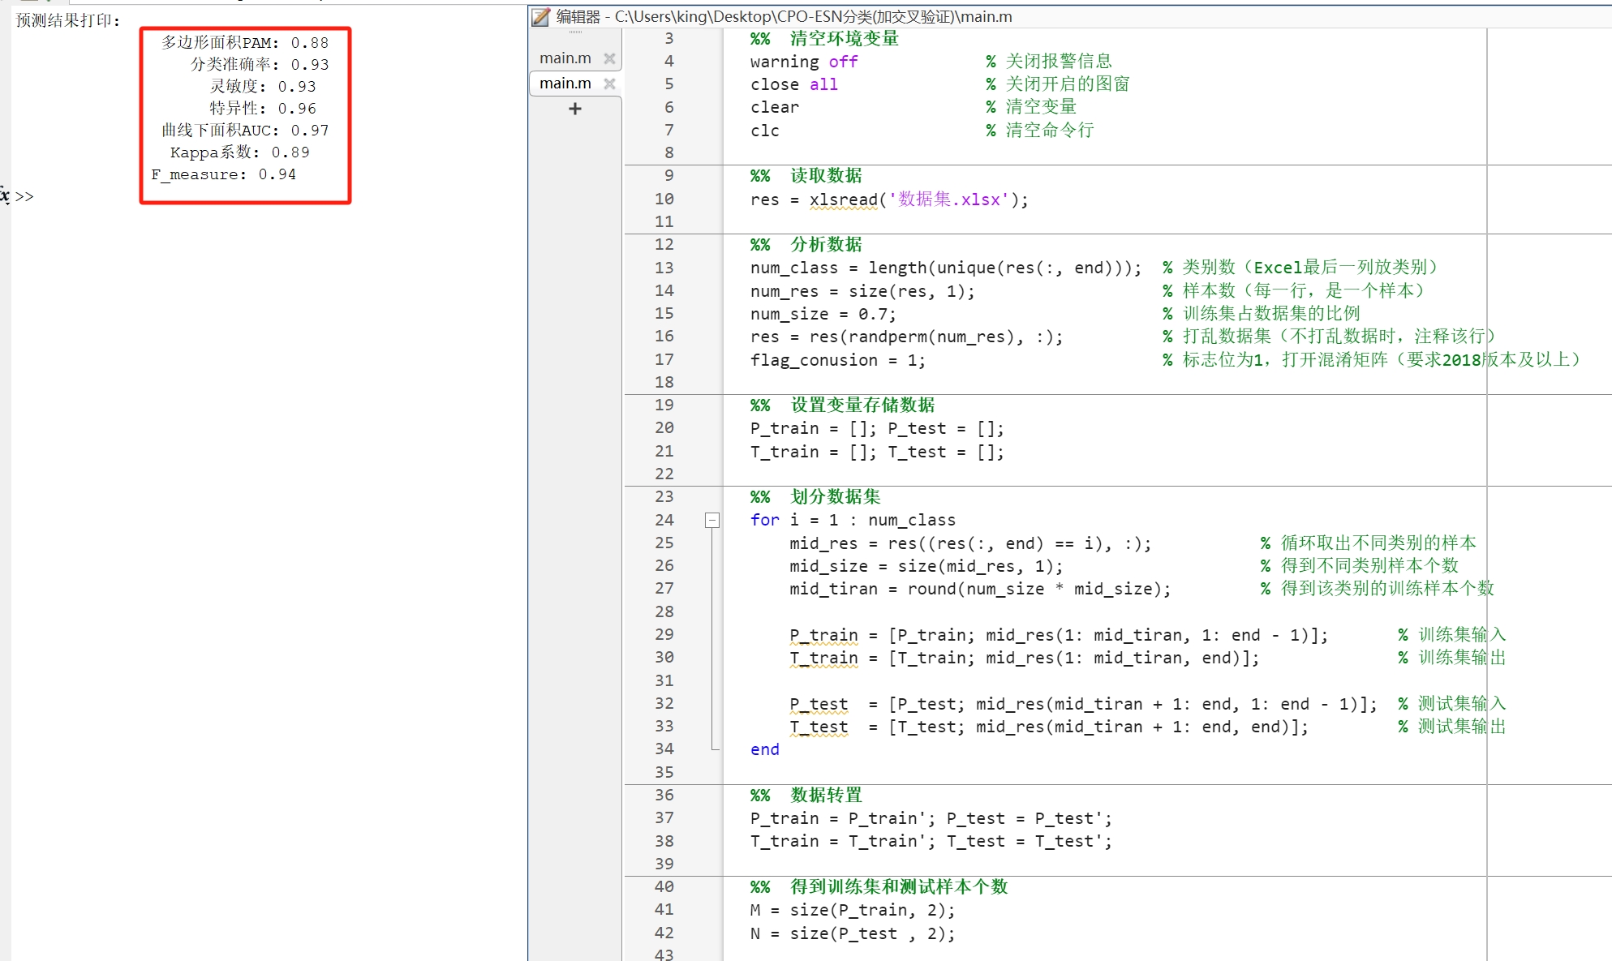The width and height of the screenshot is (1612, 961).
Task: Click the editor pencil icon in title bar
Action: coord(541,17)
